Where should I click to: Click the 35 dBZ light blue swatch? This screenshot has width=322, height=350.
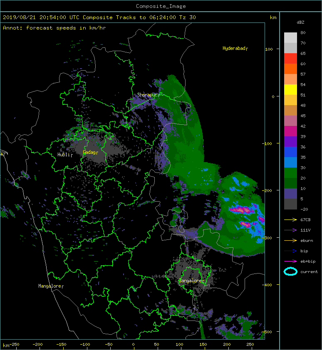[290, 162]
